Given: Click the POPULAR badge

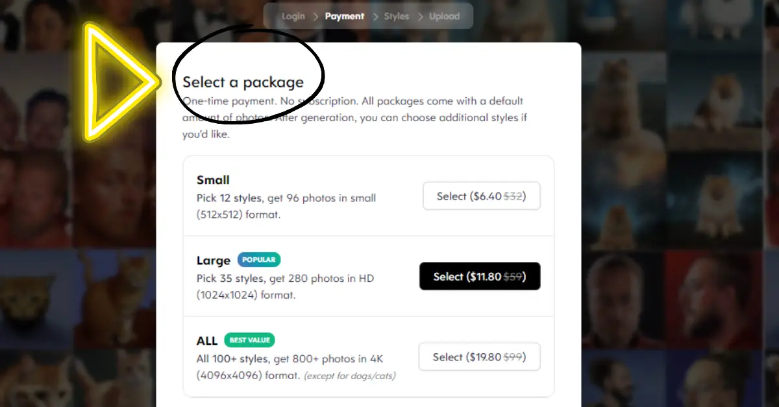Looking at the screenshot, I should point(259,260).
